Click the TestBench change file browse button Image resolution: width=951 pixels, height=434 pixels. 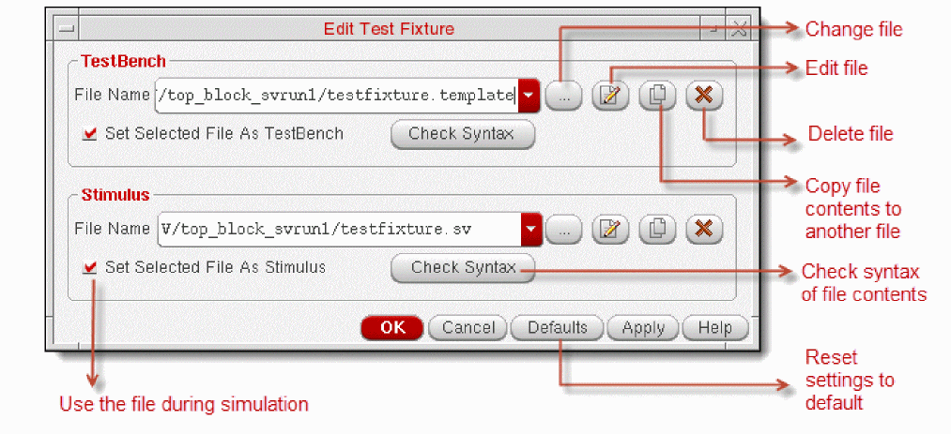[x=563, y=96]
